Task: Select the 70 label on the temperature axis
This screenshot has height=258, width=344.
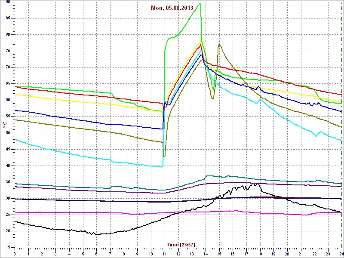Action: coord(7,68)
